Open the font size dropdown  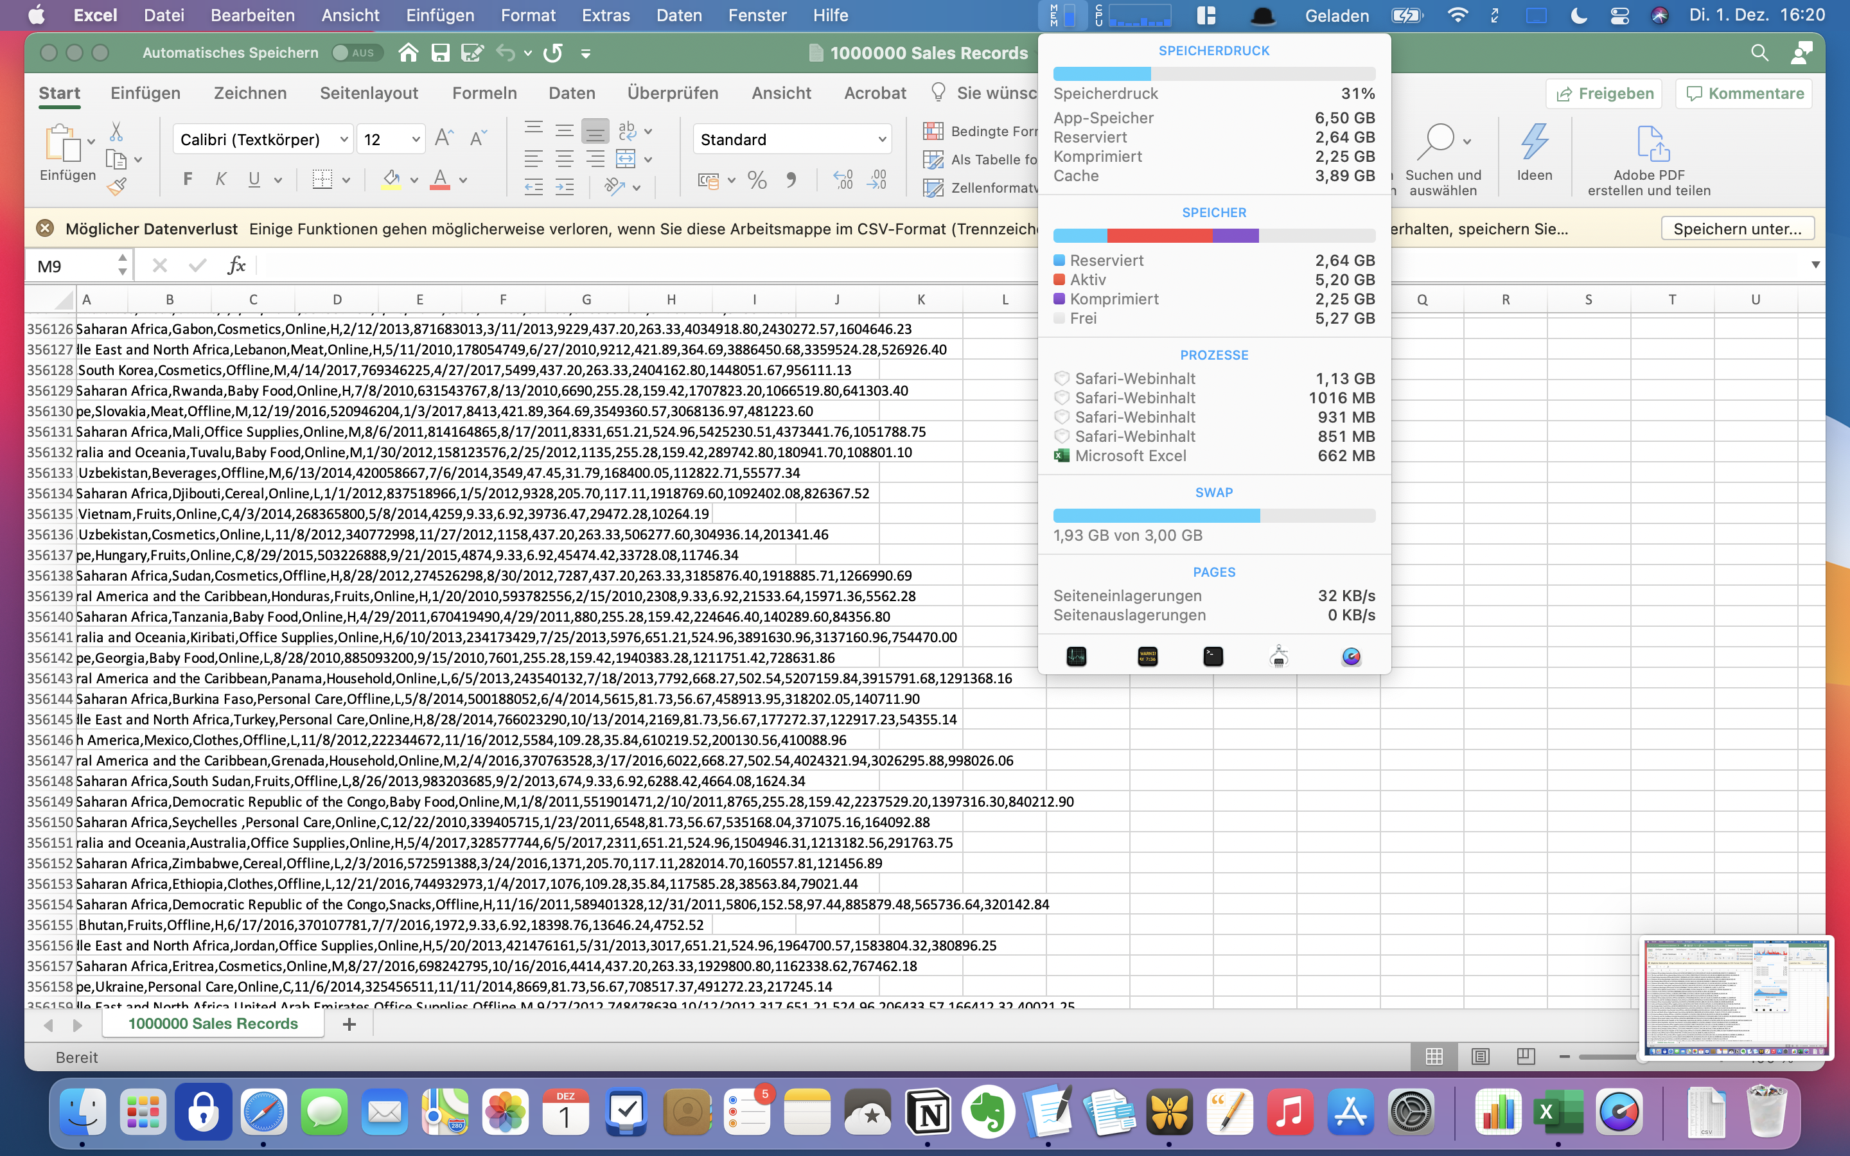tap(415, 140)
